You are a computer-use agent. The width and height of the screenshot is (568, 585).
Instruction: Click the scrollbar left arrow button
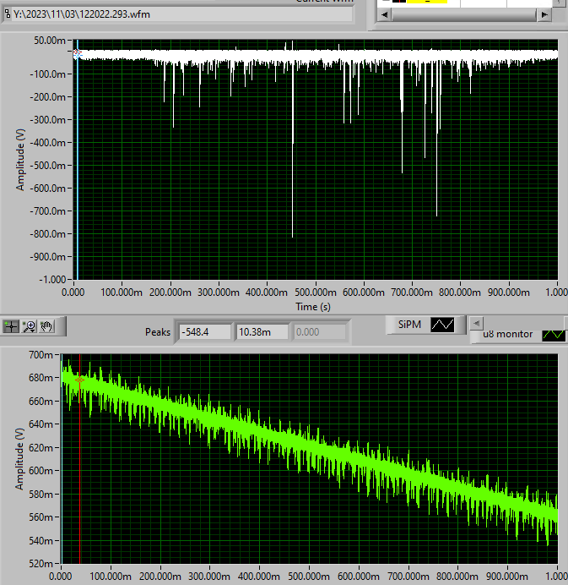click(x=384, y=15)
